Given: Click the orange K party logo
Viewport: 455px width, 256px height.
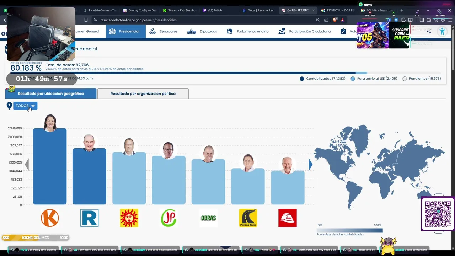Looking at the screenshot, I should 50,218.
